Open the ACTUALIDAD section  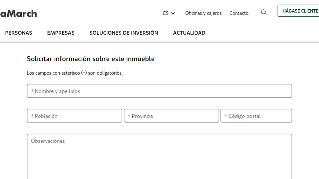[189, 33]
